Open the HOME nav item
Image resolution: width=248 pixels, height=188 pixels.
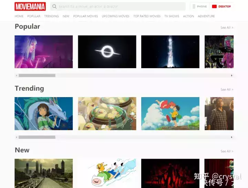tap(19, 16)
